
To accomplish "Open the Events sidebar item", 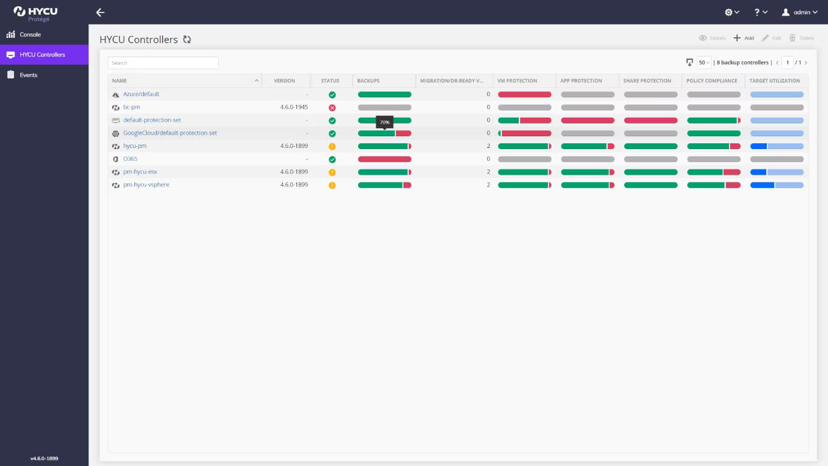I will coord(44,75).
